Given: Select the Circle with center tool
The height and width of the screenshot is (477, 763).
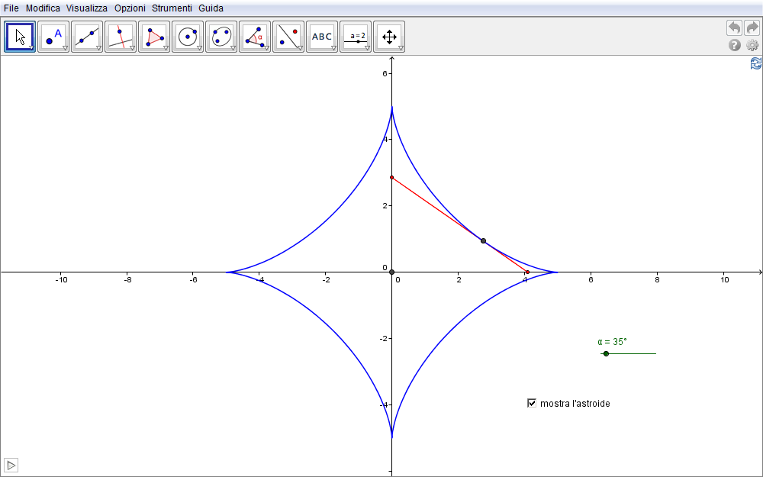Looking at the screenshot, I should pyautogui.click(x=188, y=37).
